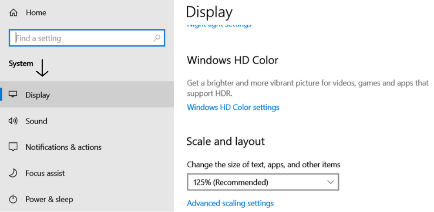The height and width of the screenshot is (212, 434).
Task: Click the monitor icon beside Display
Action: coord(13,94)
